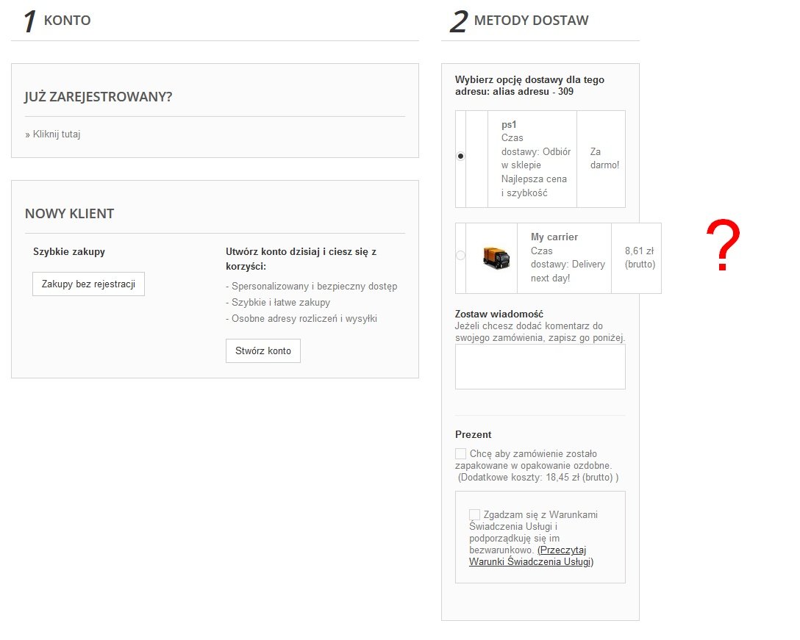Click 'Spersonalizowany i bezpieczny dostęp' text
Image resolution: width=800 pixels, height=640 pixels.
[x=314, y=286]
